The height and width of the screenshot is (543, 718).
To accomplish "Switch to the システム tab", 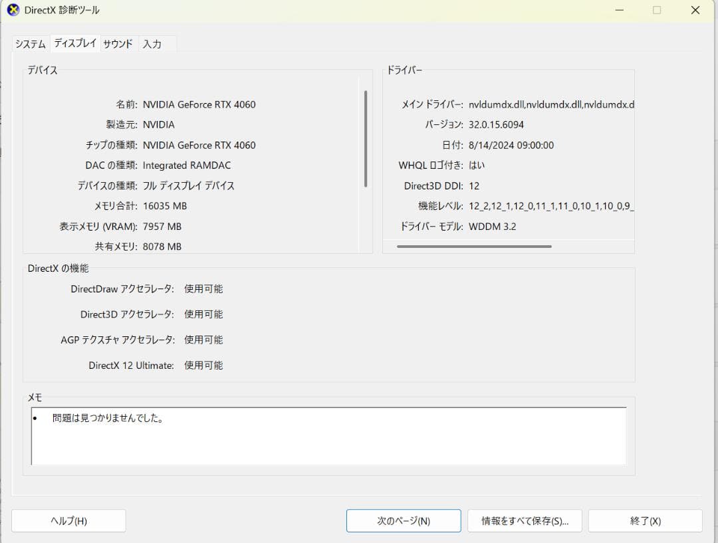I will (x=29, y=43).
